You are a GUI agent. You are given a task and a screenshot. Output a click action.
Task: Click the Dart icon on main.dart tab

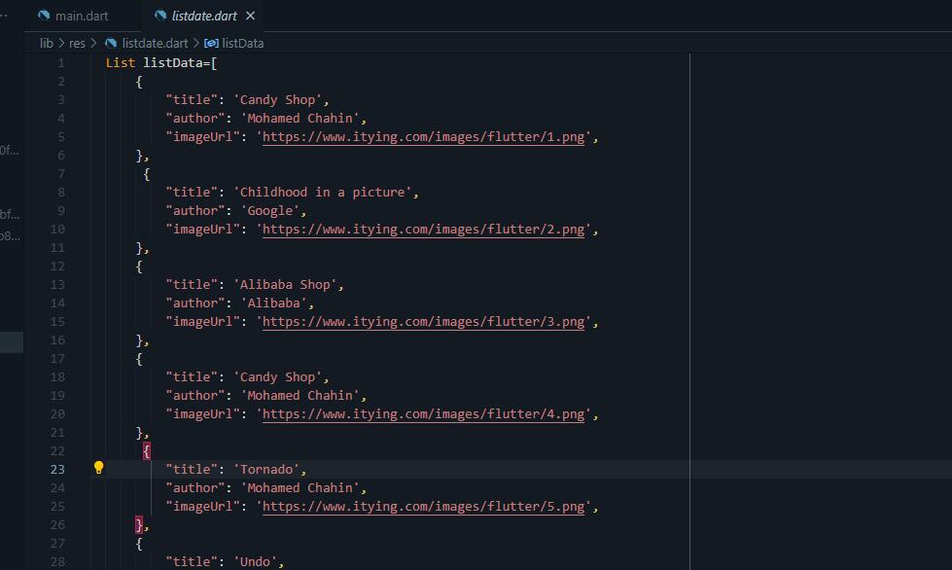tap(44, 16)
